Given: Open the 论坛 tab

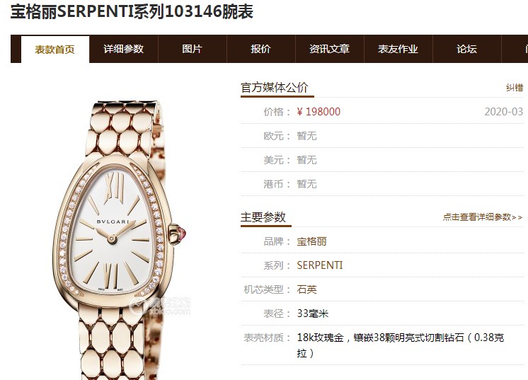Looking at the screenshot, I should [467, 49].
